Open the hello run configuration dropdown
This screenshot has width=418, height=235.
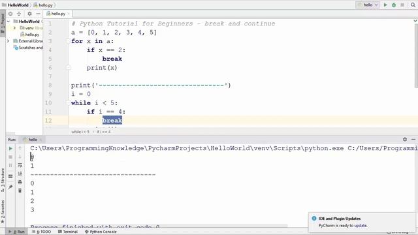367,5
